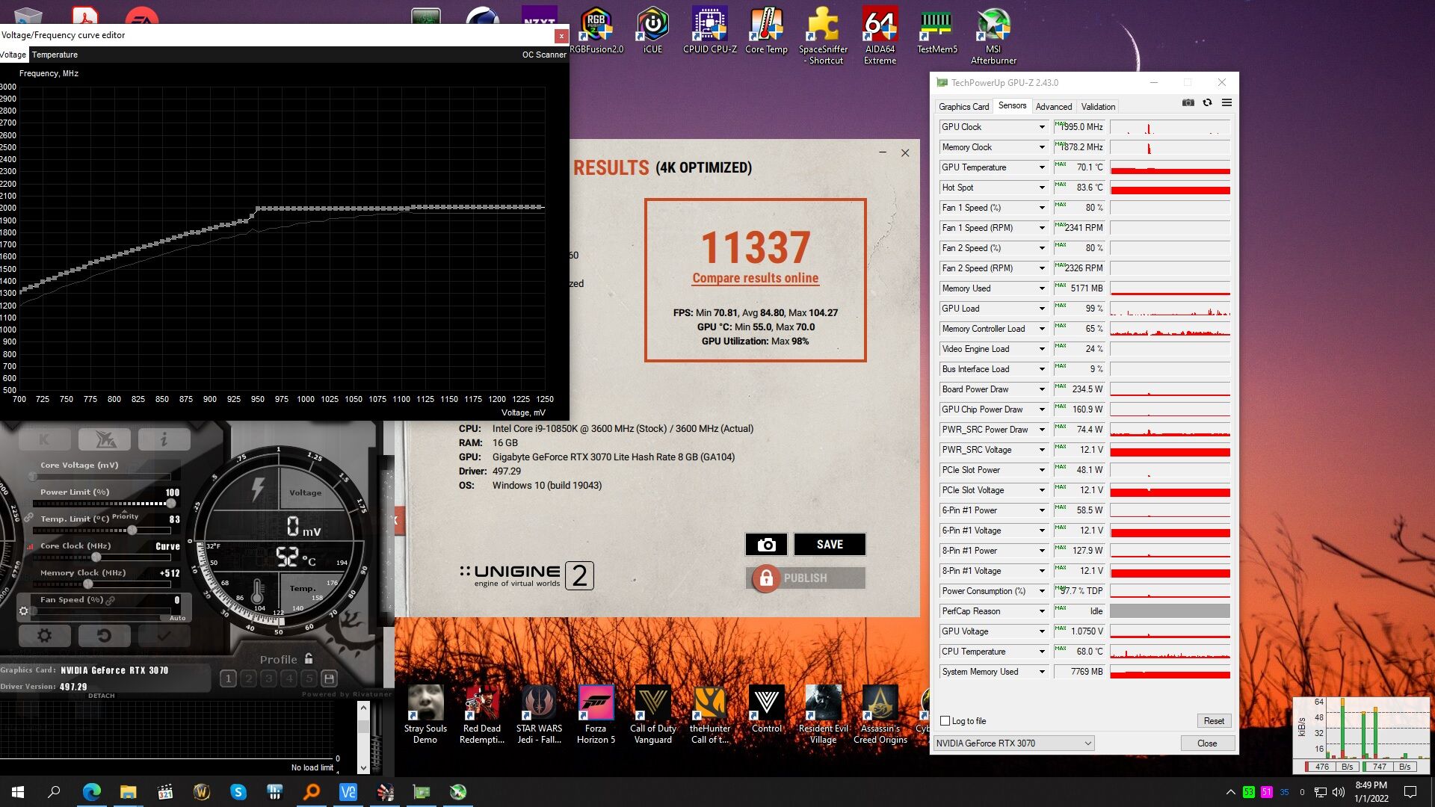Screen dimensions: 1435x807
Task: Click the Kombustor K button in Afterburner
Action: [44, 439]
